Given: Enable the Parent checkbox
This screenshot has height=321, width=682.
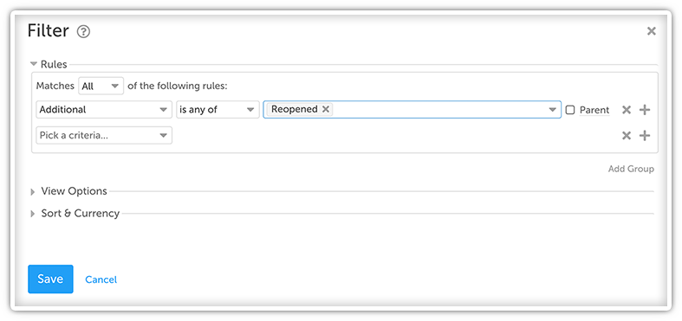Looking at the screenshot, I should click(x=570, y=110).
